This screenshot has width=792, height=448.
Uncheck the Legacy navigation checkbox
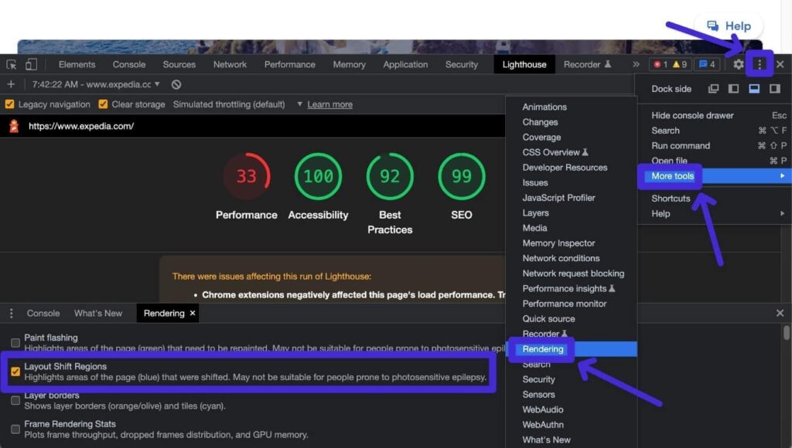click(9, 104)
